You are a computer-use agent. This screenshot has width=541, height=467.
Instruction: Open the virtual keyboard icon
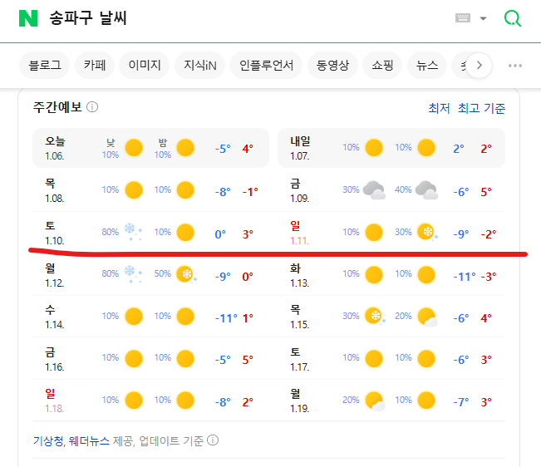pyautogui.click(x=464, y=18)
